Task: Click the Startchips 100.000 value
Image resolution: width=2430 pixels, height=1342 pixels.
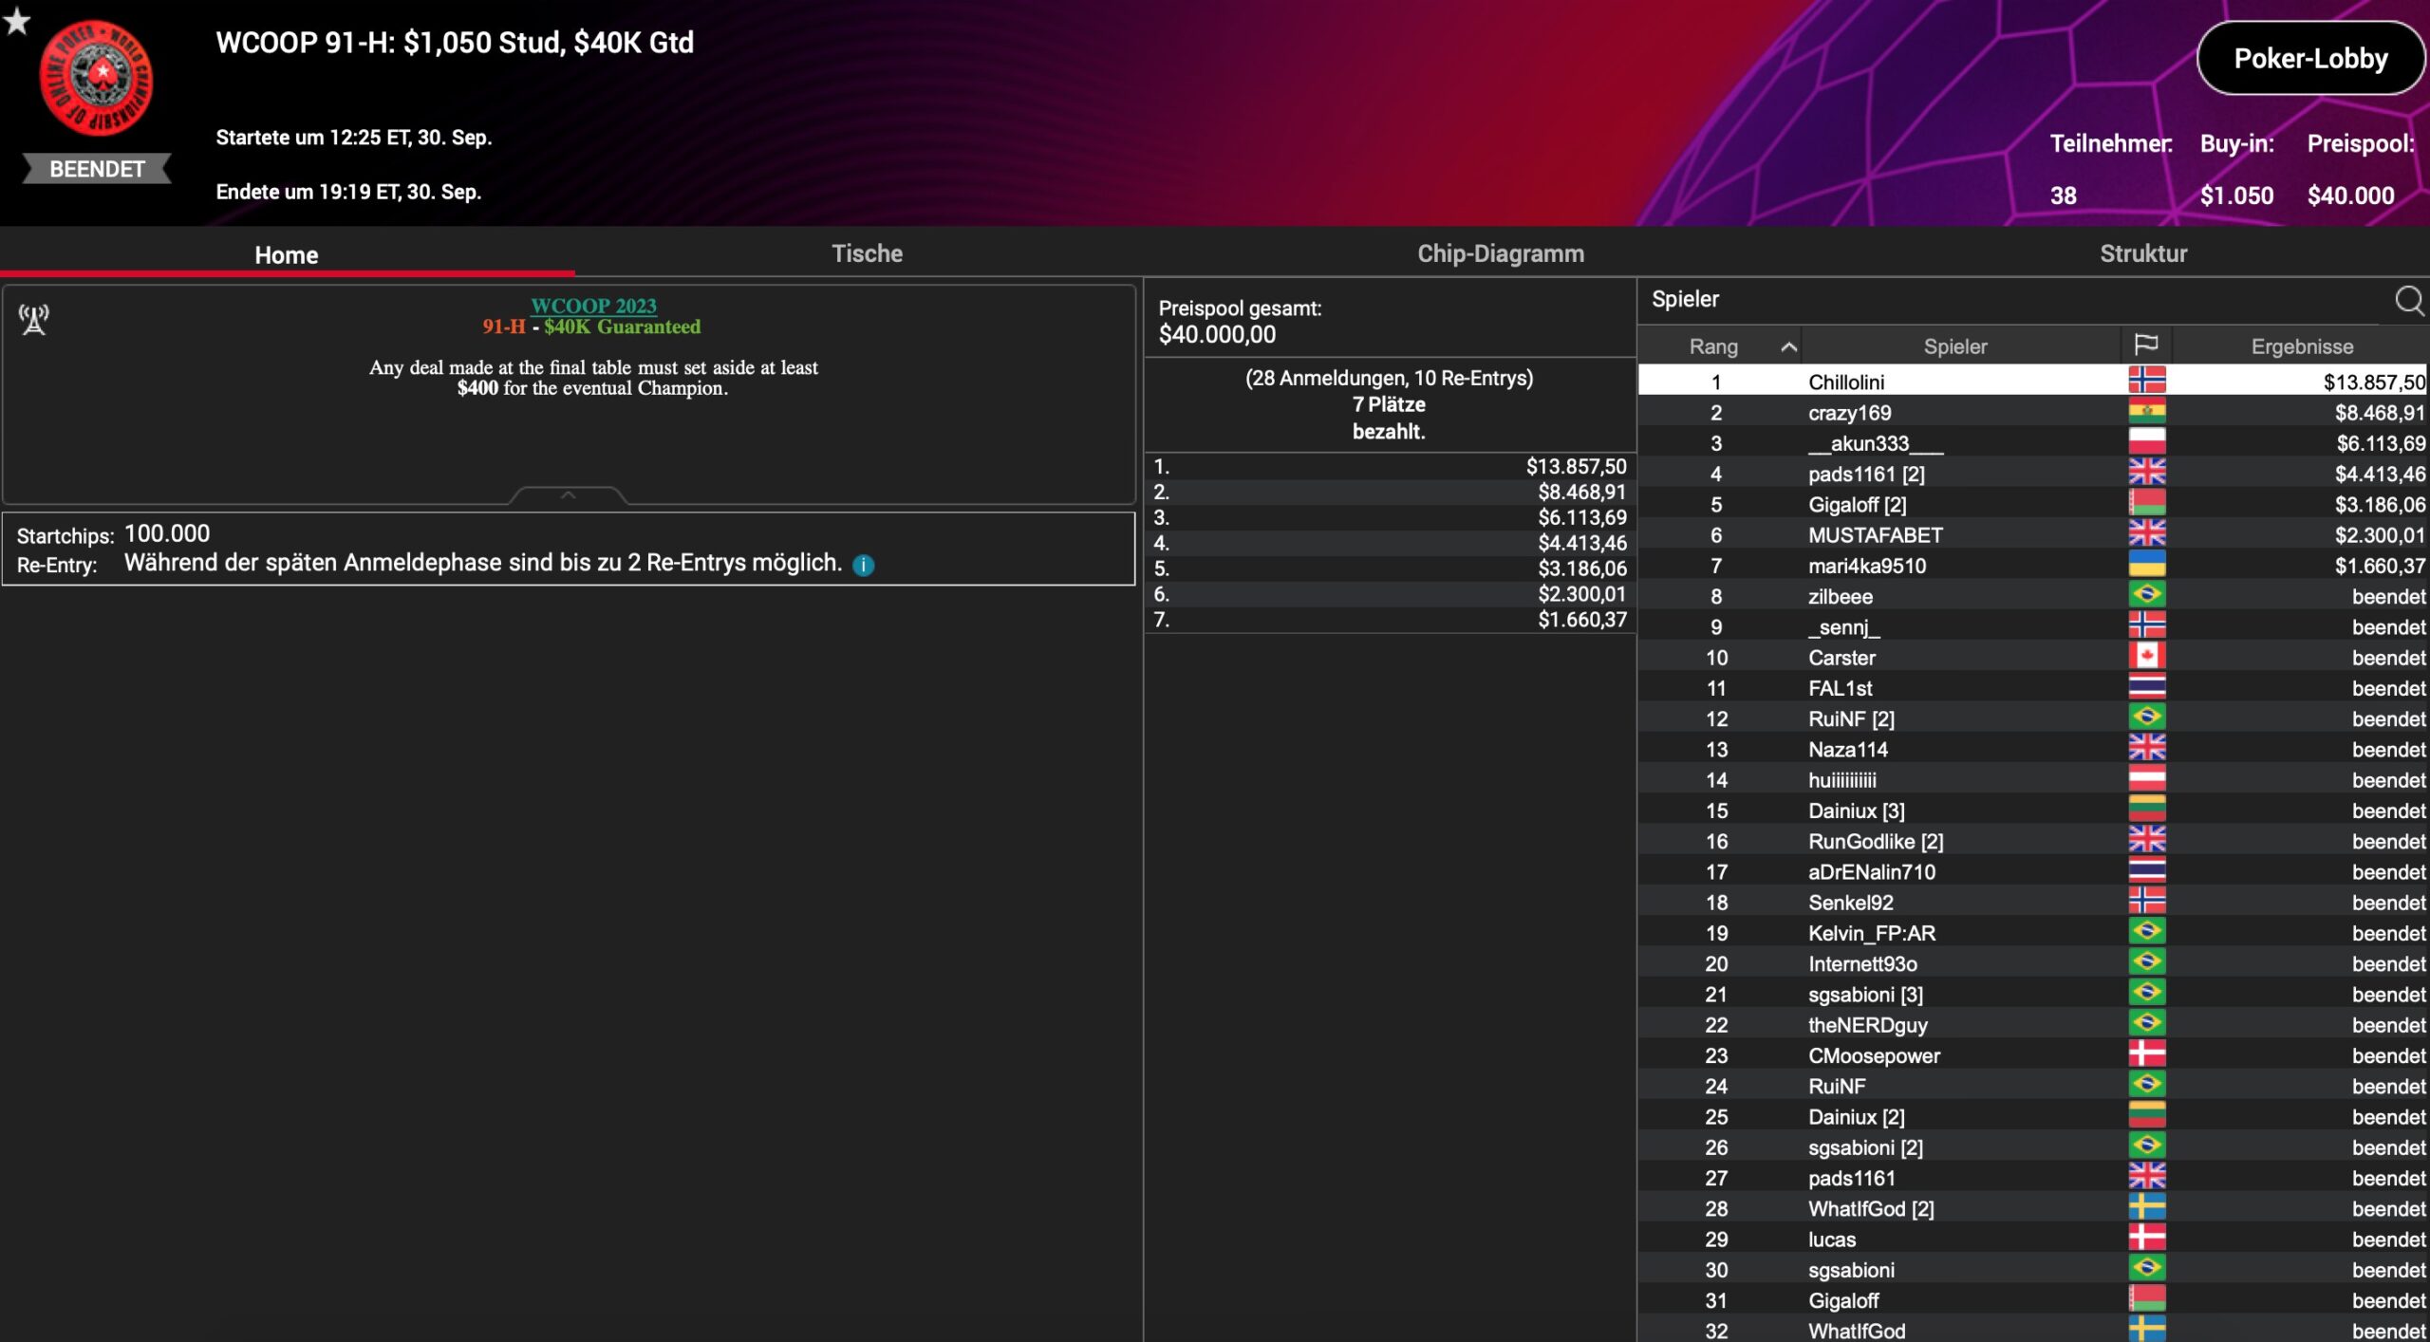Action: click(167, 533)
